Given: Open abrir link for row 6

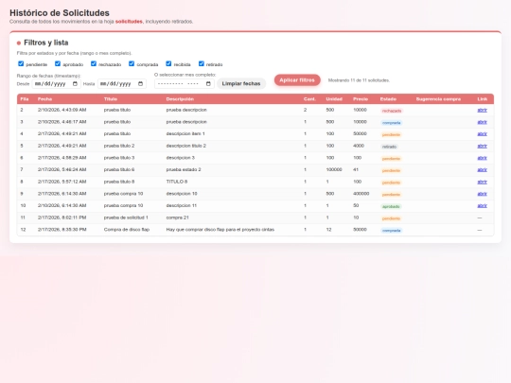Looking at the screenshot, I should pos(482,158).
